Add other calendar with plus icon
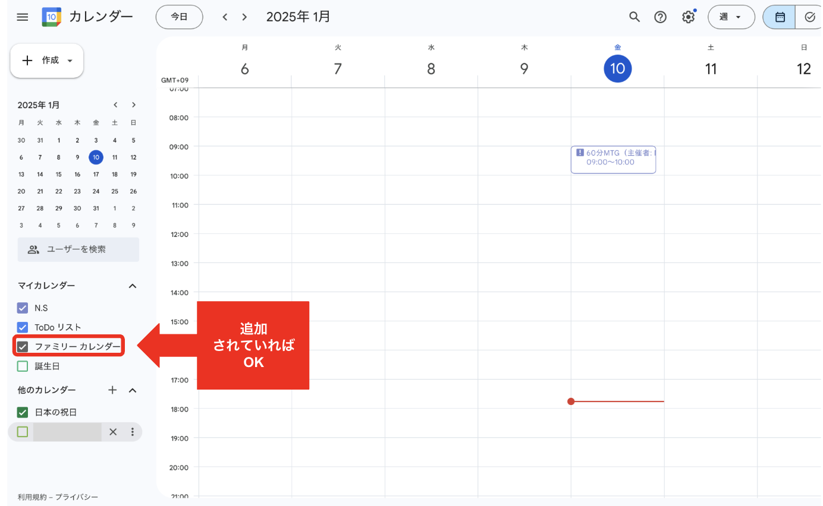 (112, 390)
